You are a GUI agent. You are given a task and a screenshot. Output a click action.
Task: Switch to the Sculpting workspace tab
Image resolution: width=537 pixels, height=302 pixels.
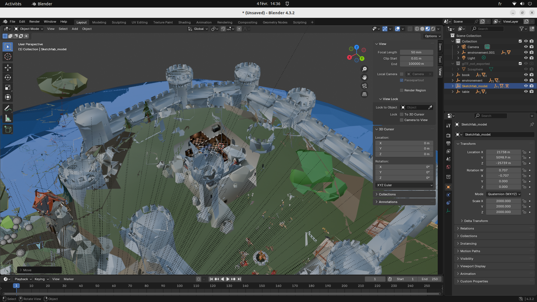click(119, 22)
